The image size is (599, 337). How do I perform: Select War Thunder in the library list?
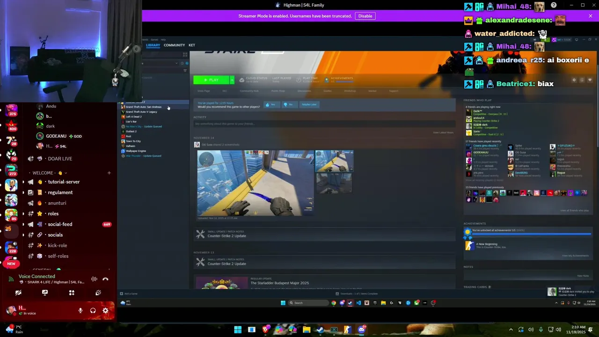pos(143,156)
